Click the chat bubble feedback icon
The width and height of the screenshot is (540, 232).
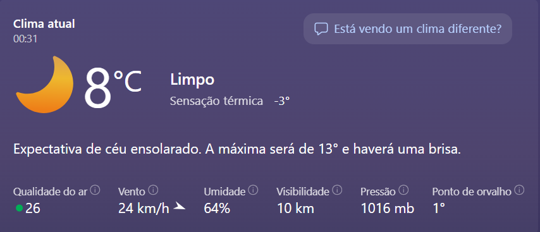pos(321,29)
